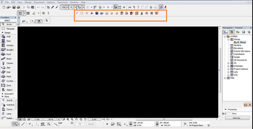Click the New document icon
Viewport: 253px width, 129px height.
pyautogui.click(x=4, y=7)
